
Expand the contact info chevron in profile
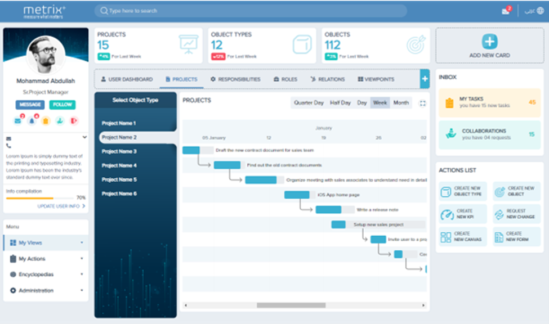[84, 137]
